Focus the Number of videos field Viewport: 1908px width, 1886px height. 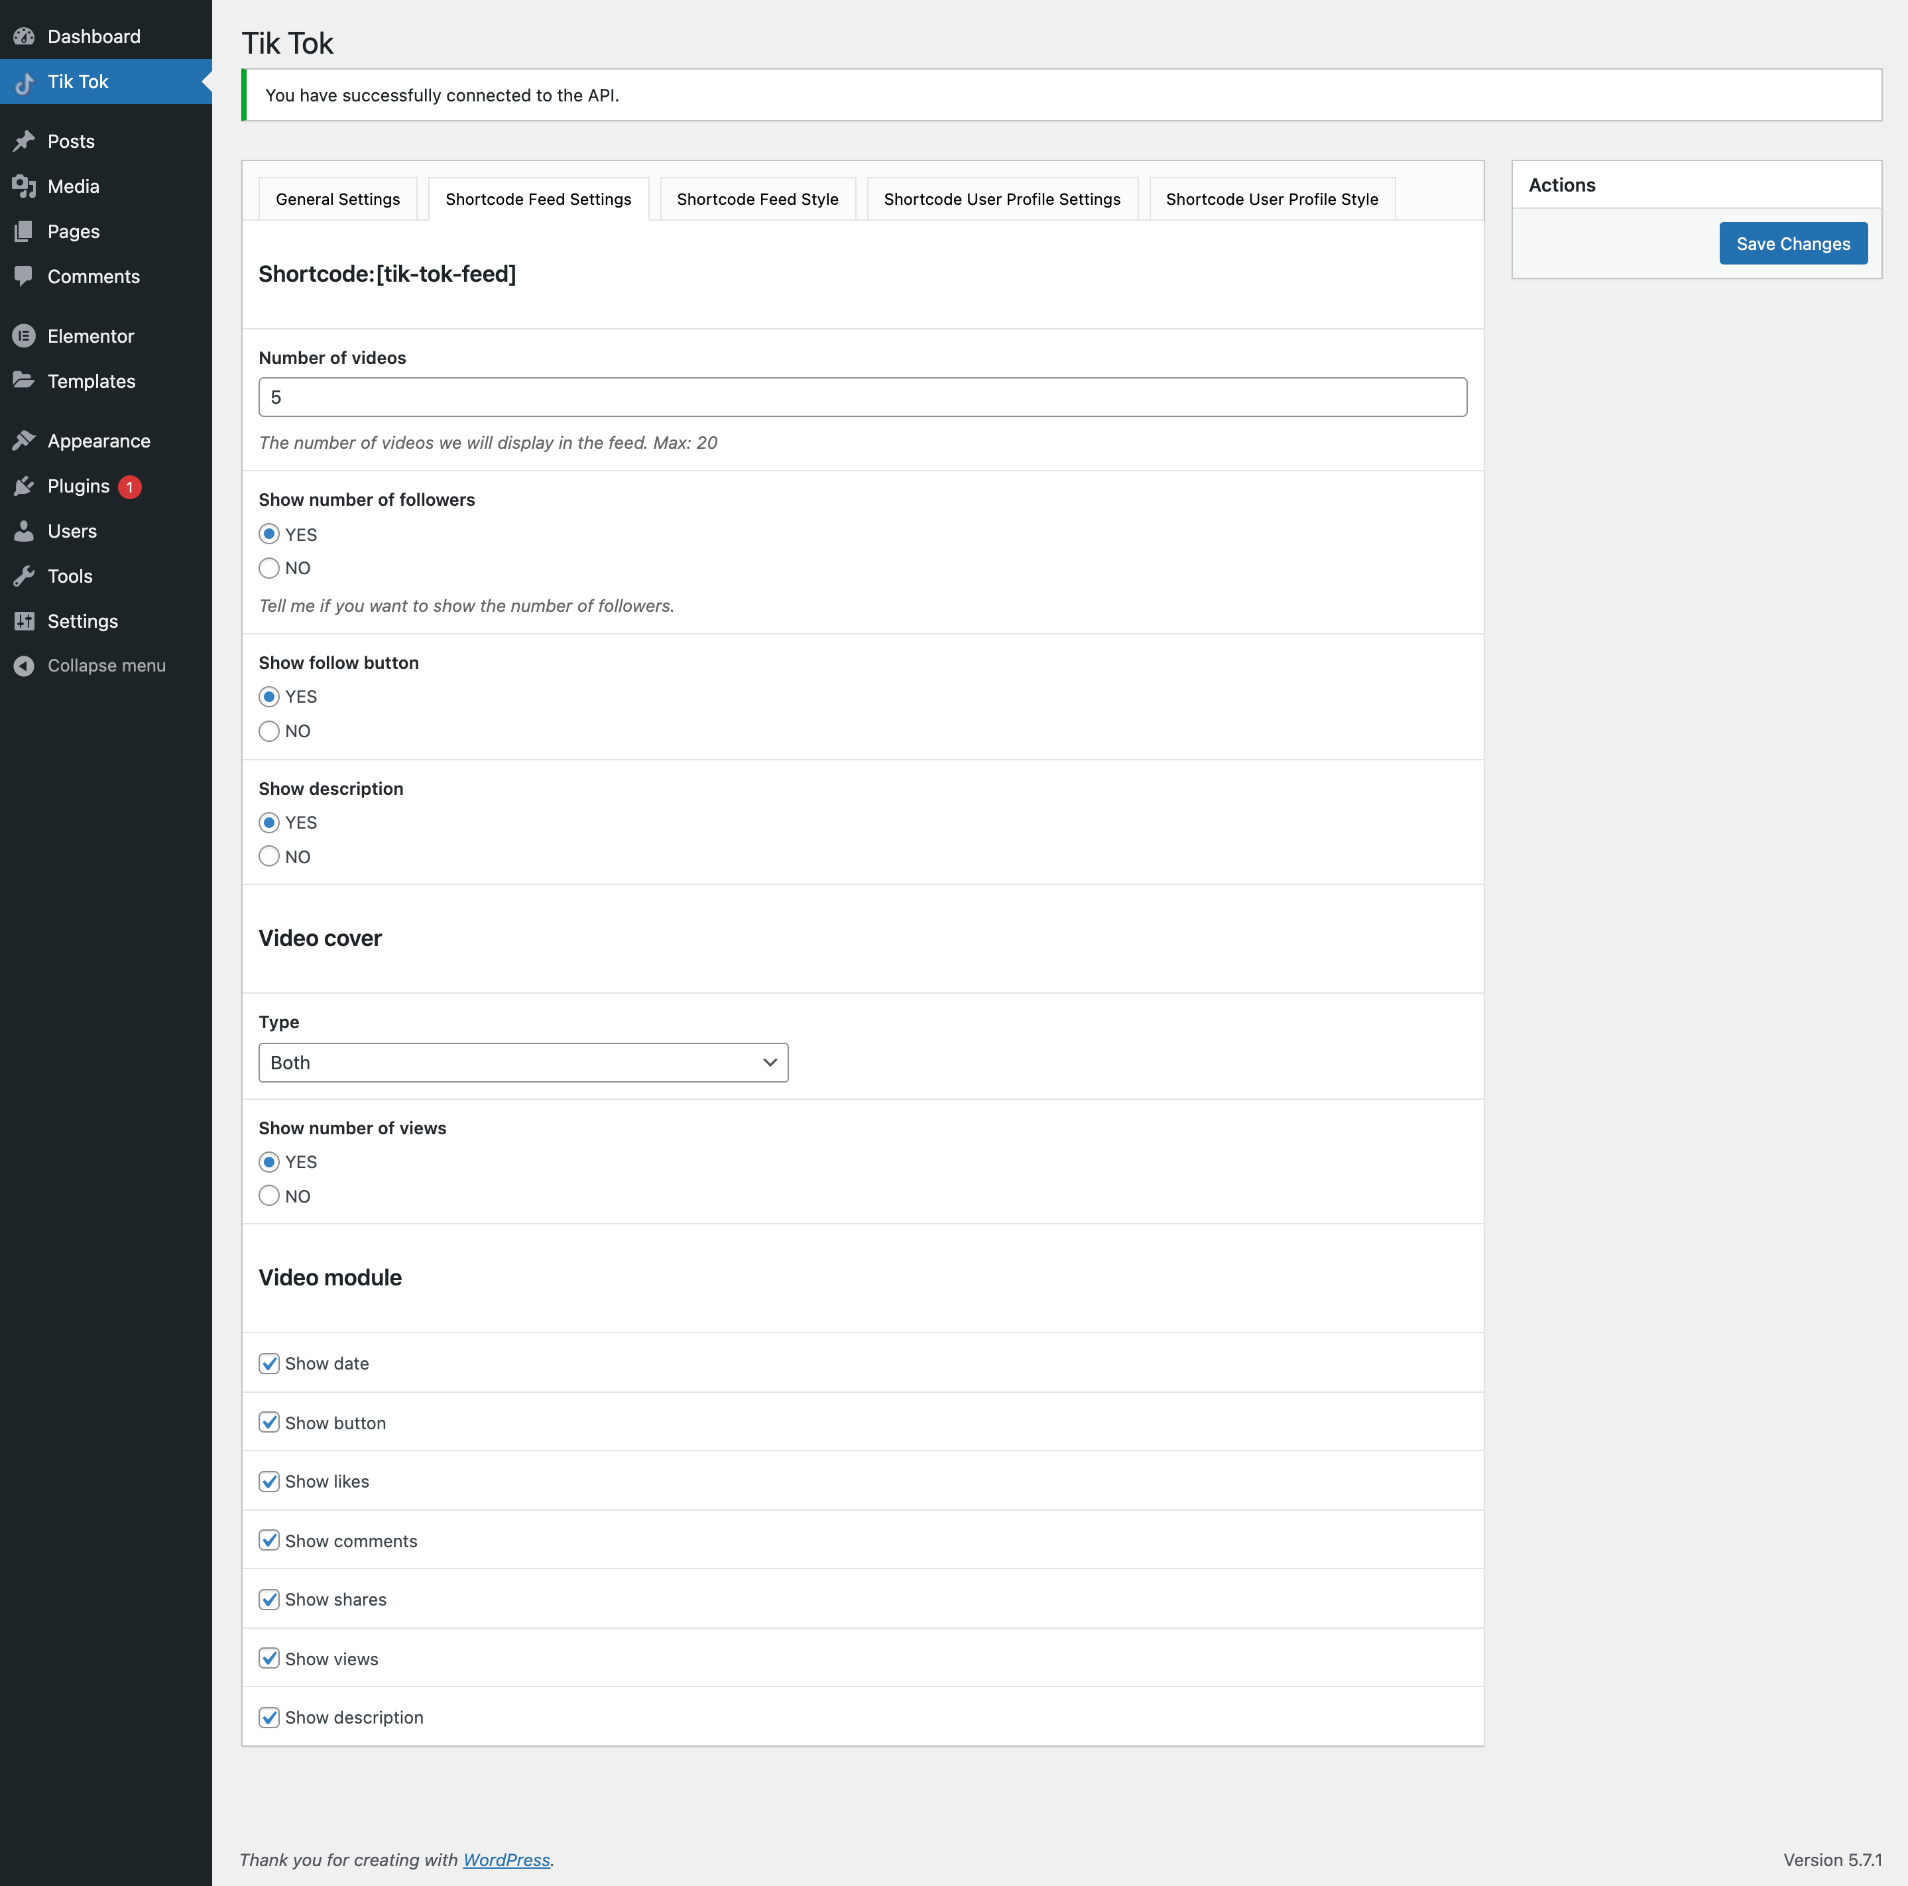click(862, 397)
